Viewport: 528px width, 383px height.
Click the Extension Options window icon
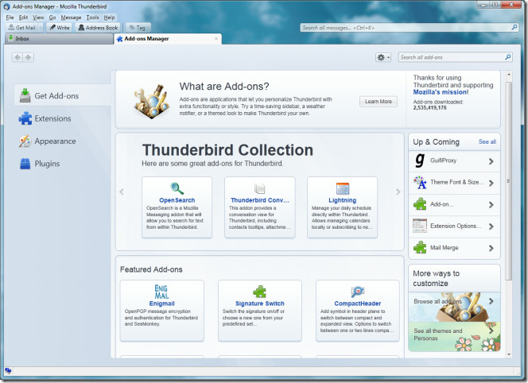(x=420, y=226)
